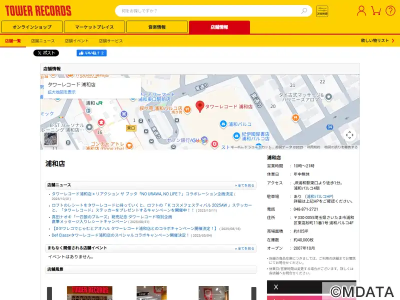Switch to satellite view map thumbnail

pos(50,139)
